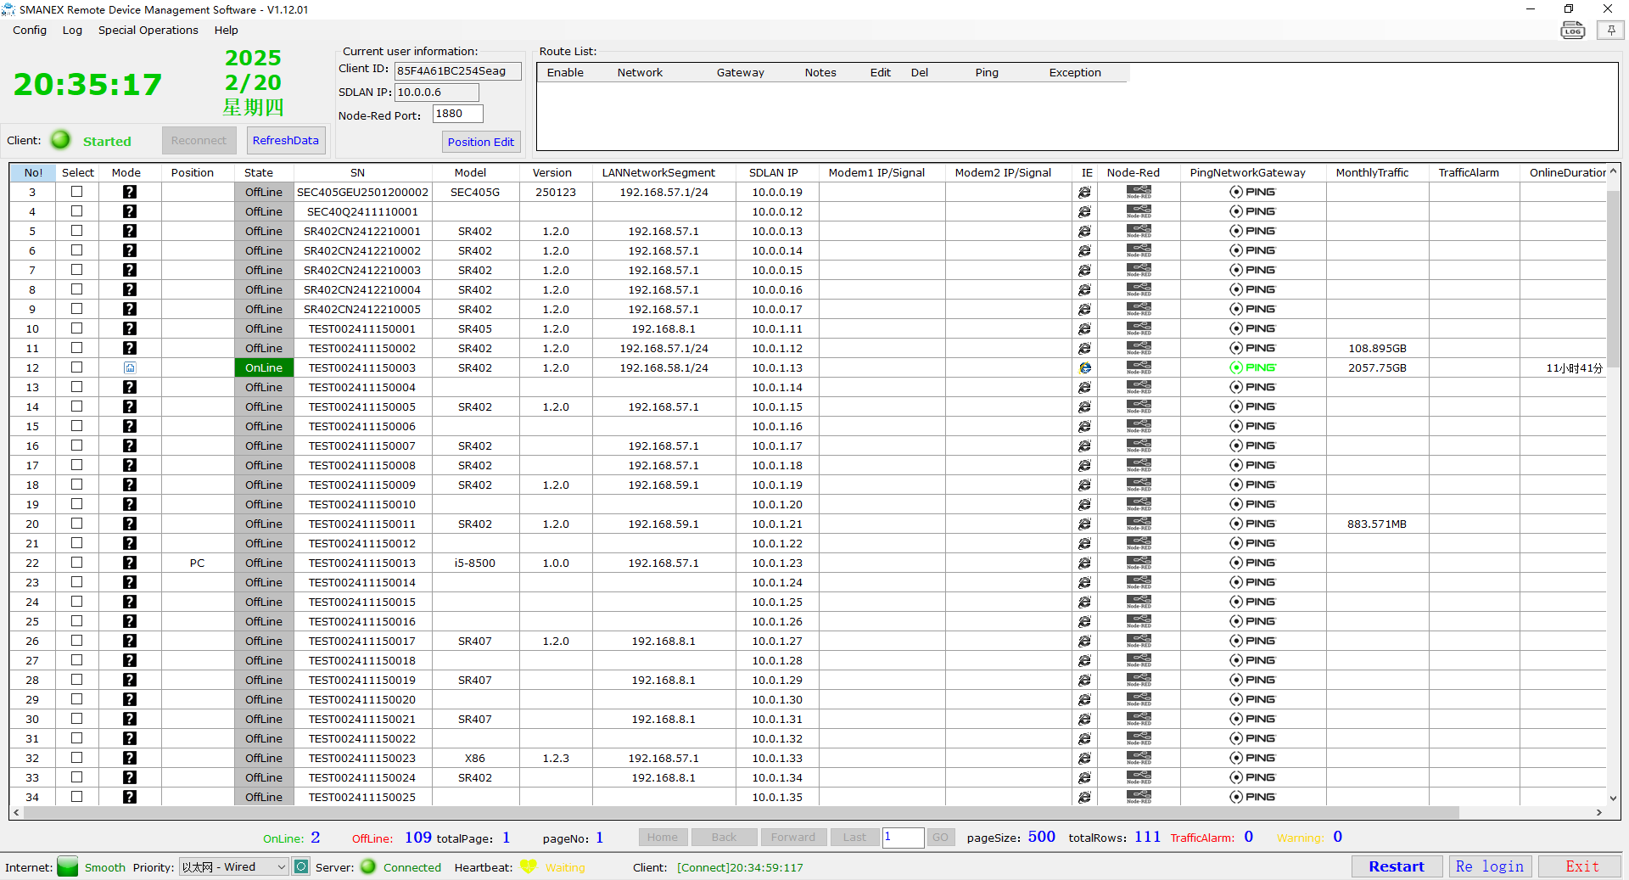Click the RefreshData button
Viewport: 1629px width, 880px height.
[285, 140]
